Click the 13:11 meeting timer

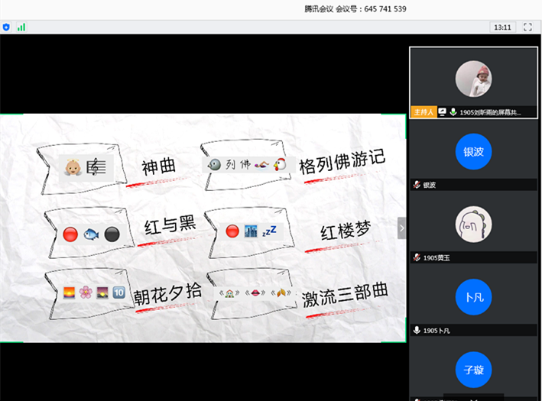coord(502,27)
